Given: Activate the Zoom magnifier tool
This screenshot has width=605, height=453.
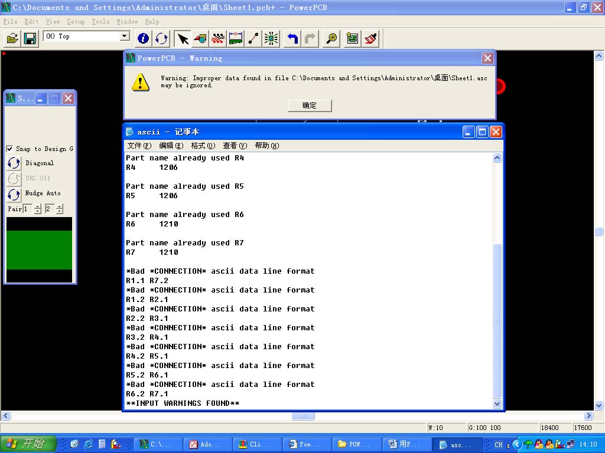Looking at the screenshot, I should (331, 38).
